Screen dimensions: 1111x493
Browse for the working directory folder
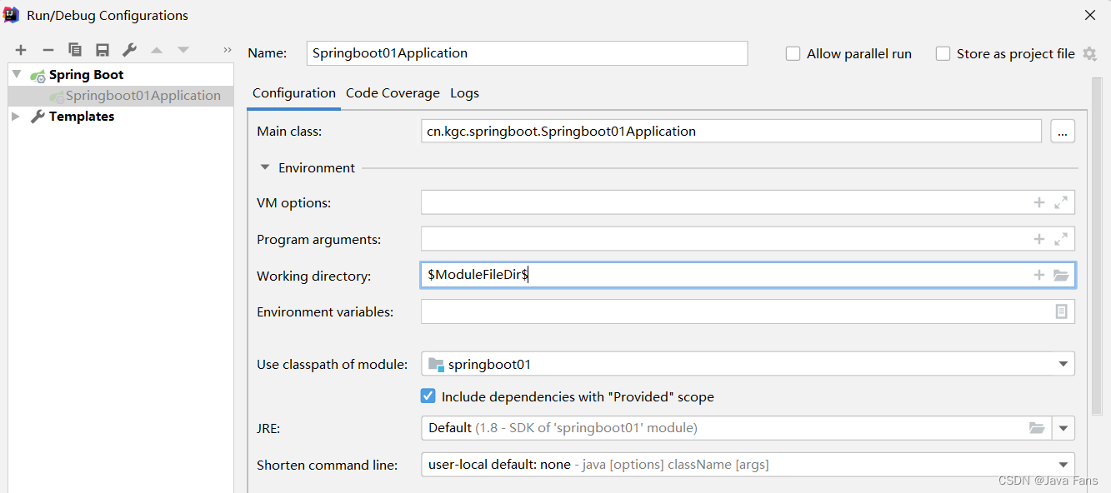coord(1061,275)
